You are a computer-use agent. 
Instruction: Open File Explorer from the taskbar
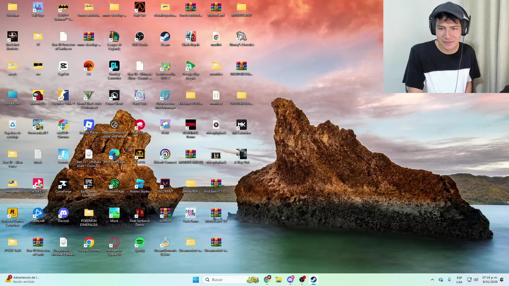[x=279, y=280]
